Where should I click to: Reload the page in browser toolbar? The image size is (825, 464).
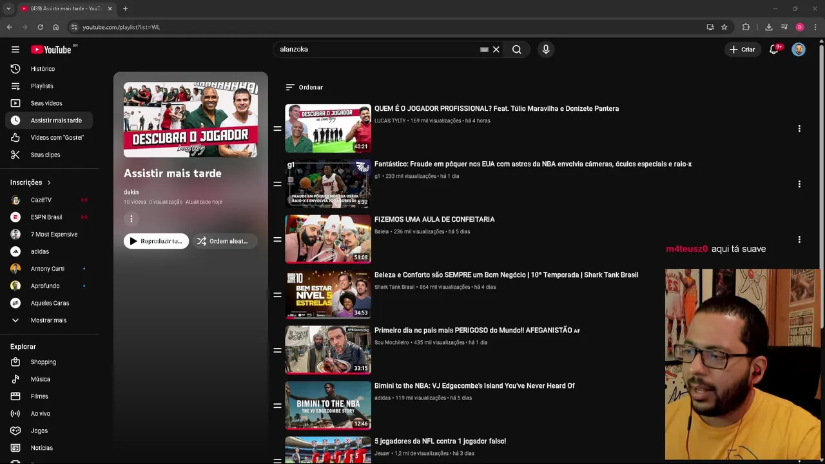[x=40, y=27]
